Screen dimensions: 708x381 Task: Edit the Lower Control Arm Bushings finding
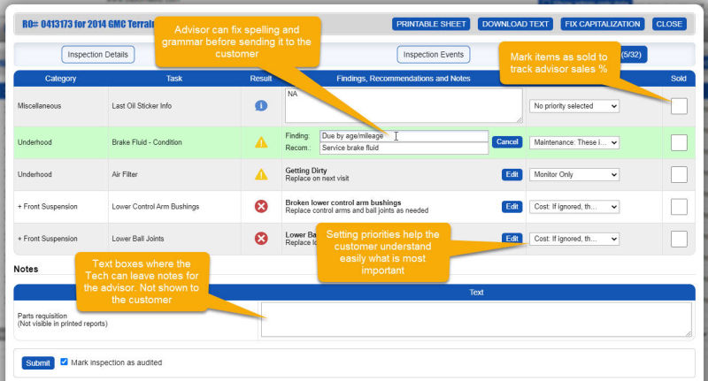[512, 207]
